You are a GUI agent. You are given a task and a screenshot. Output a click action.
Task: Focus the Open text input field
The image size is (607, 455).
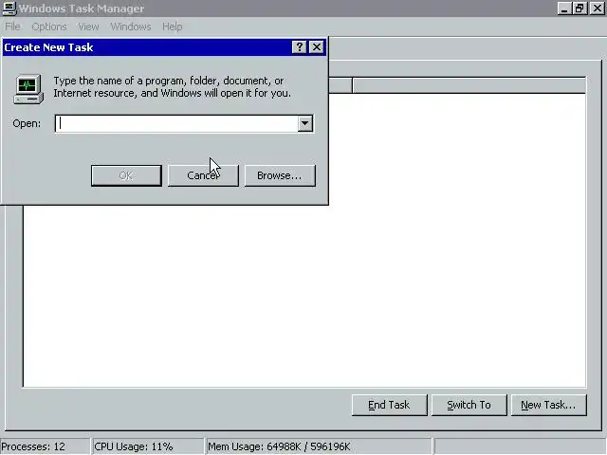177,123
